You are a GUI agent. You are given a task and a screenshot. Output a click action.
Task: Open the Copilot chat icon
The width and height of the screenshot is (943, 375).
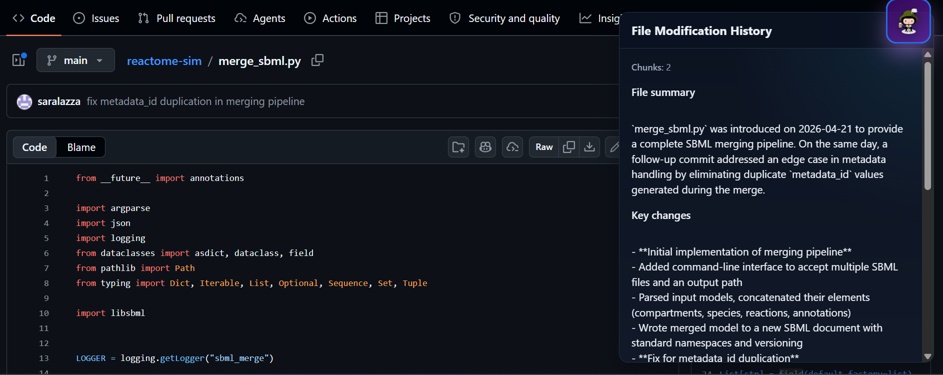[485, 147]
